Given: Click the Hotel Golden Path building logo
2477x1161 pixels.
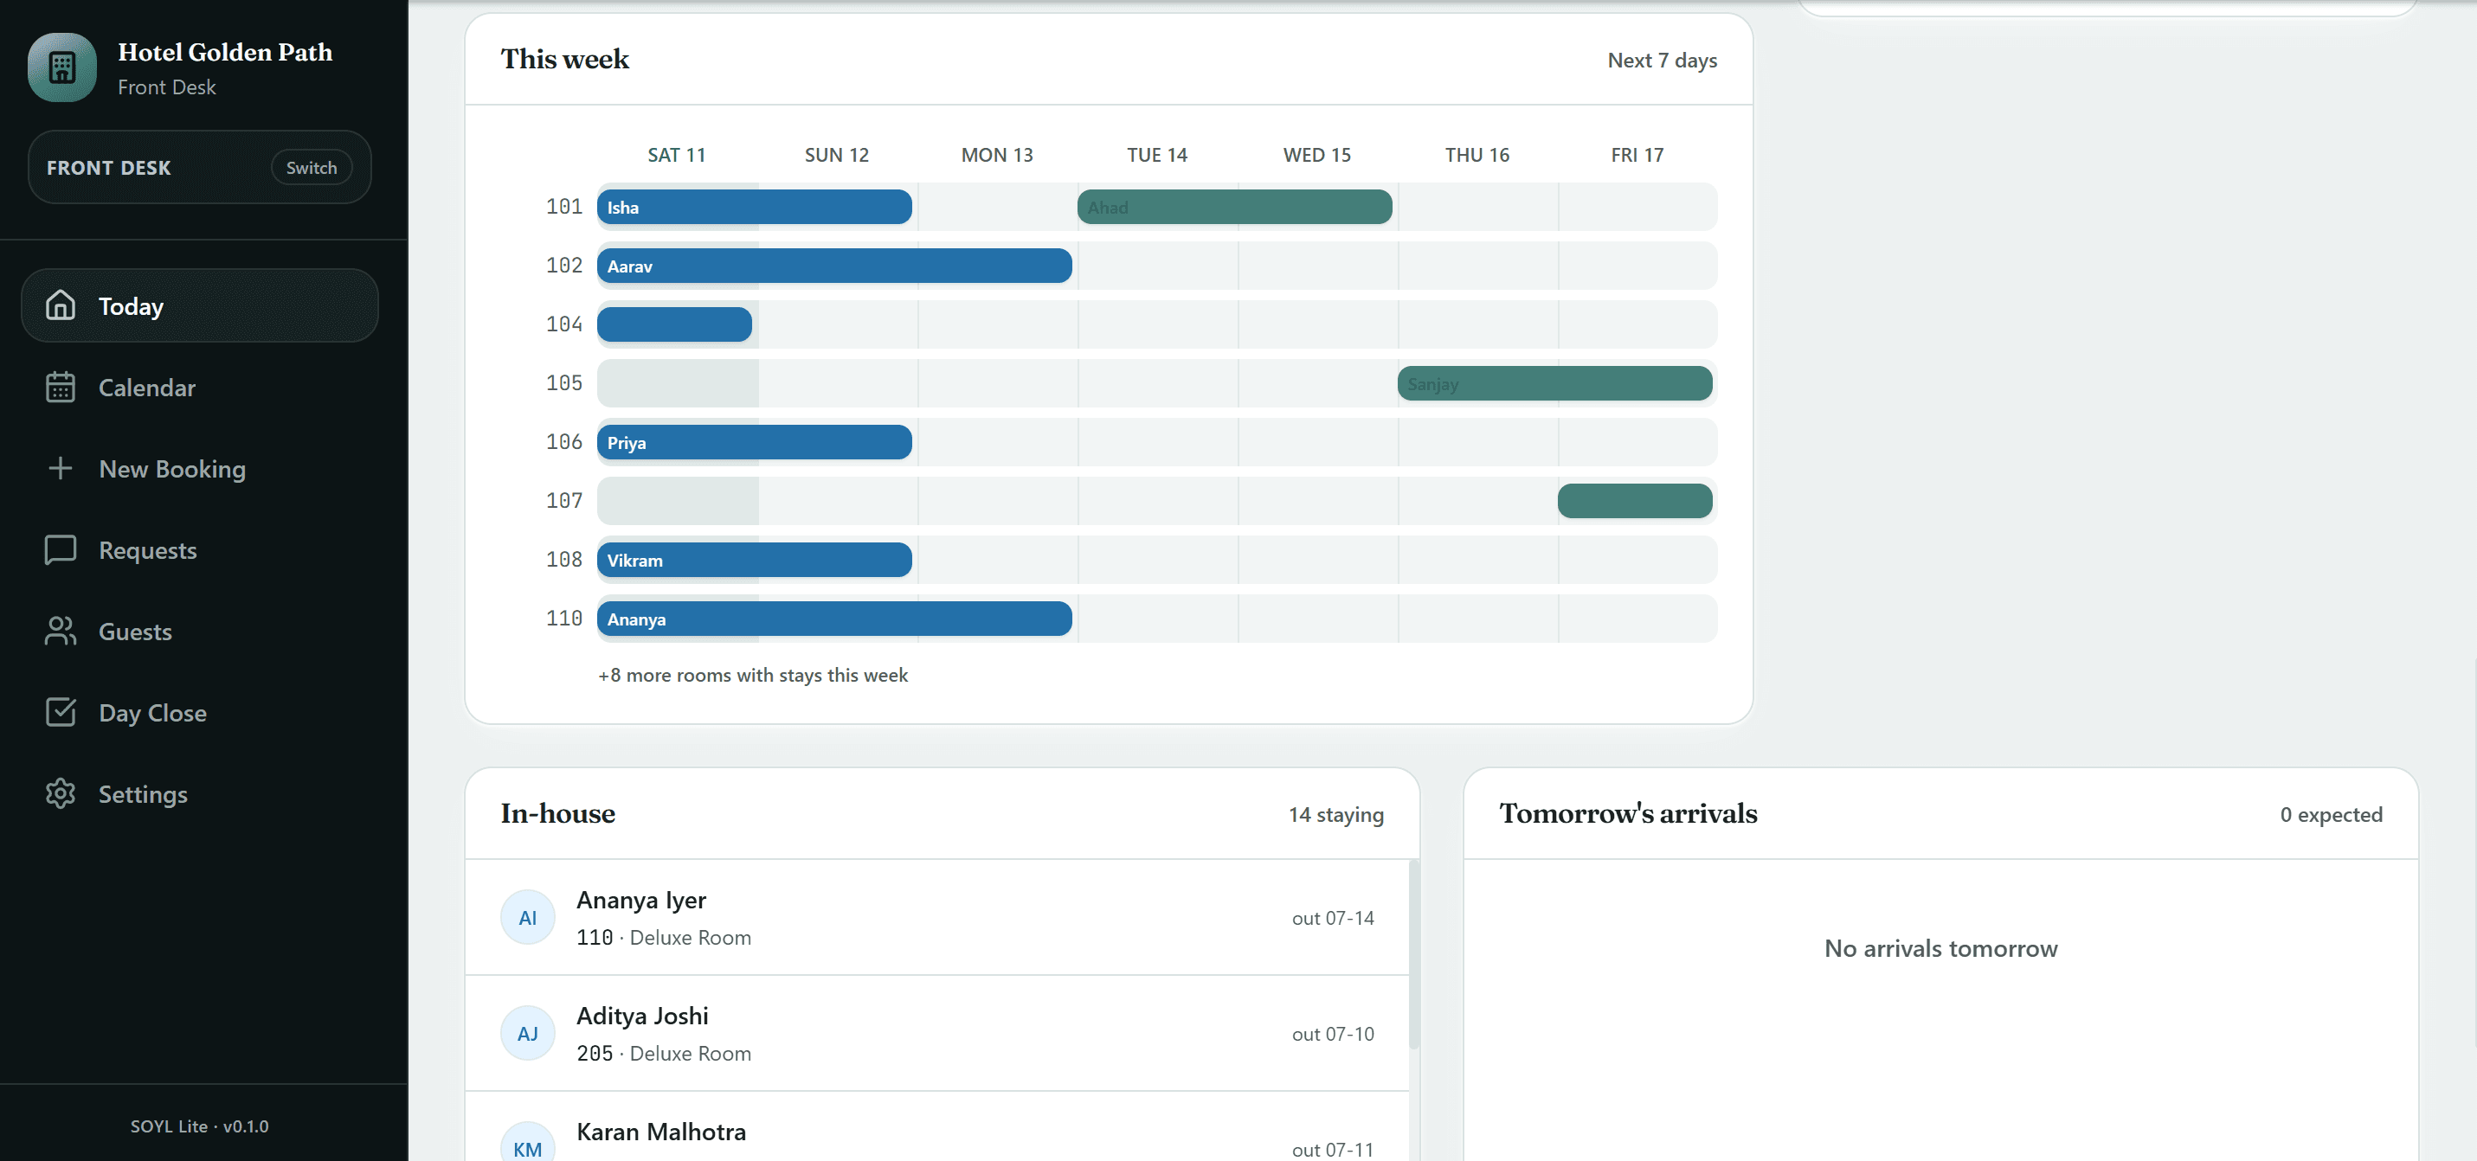Looking at the screenshot, I should [62, 67].
